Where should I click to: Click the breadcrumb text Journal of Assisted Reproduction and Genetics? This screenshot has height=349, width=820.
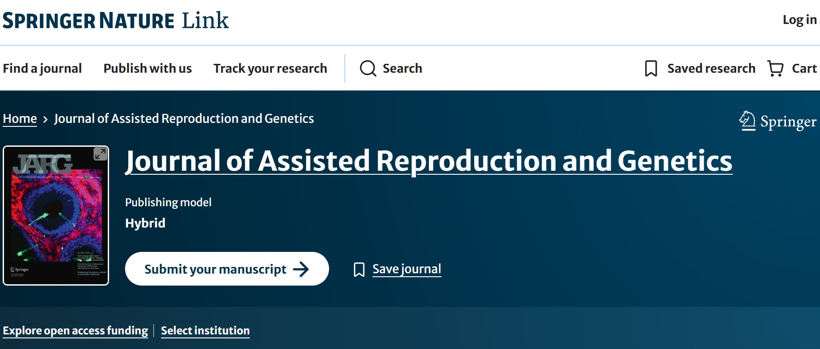pyautogui.click(x=184, y=119)
